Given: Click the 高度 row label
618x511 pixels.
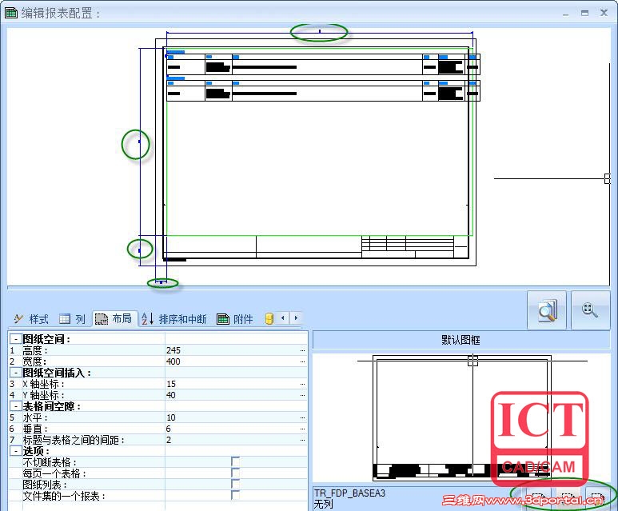Looking at the screenshot, I should 34,350.
